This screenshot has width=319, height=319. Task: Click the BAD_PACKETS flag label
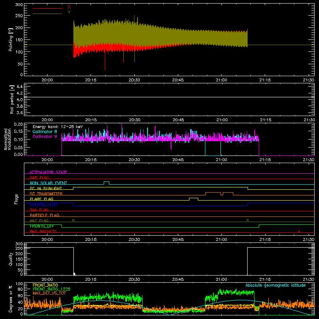tap(43, 231)
